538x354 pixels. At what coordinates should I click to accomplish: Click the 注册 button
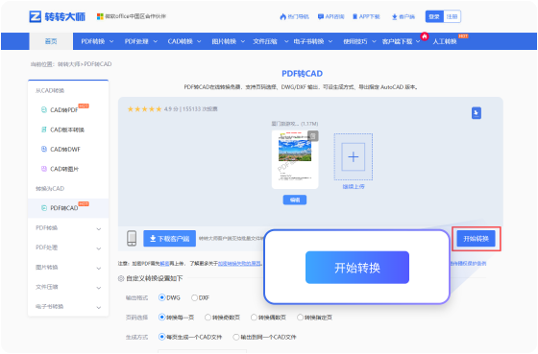[452, 16]
